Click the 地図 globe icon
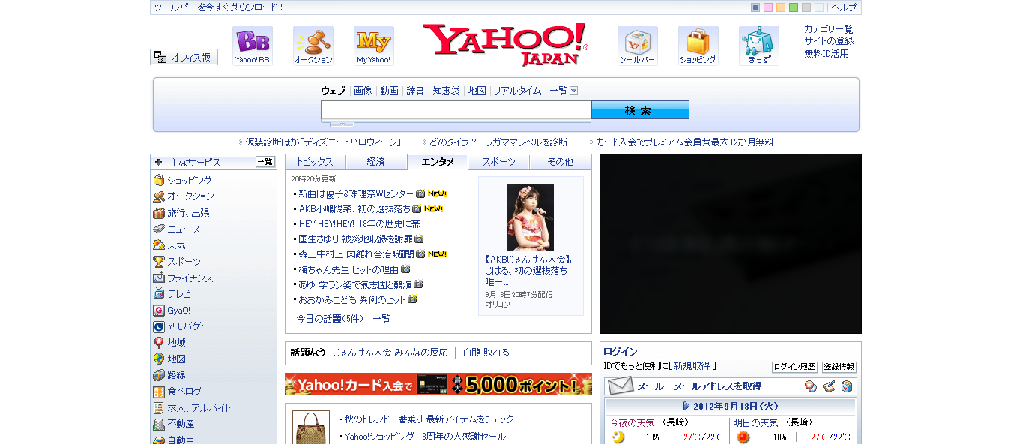 pos(159,359)
